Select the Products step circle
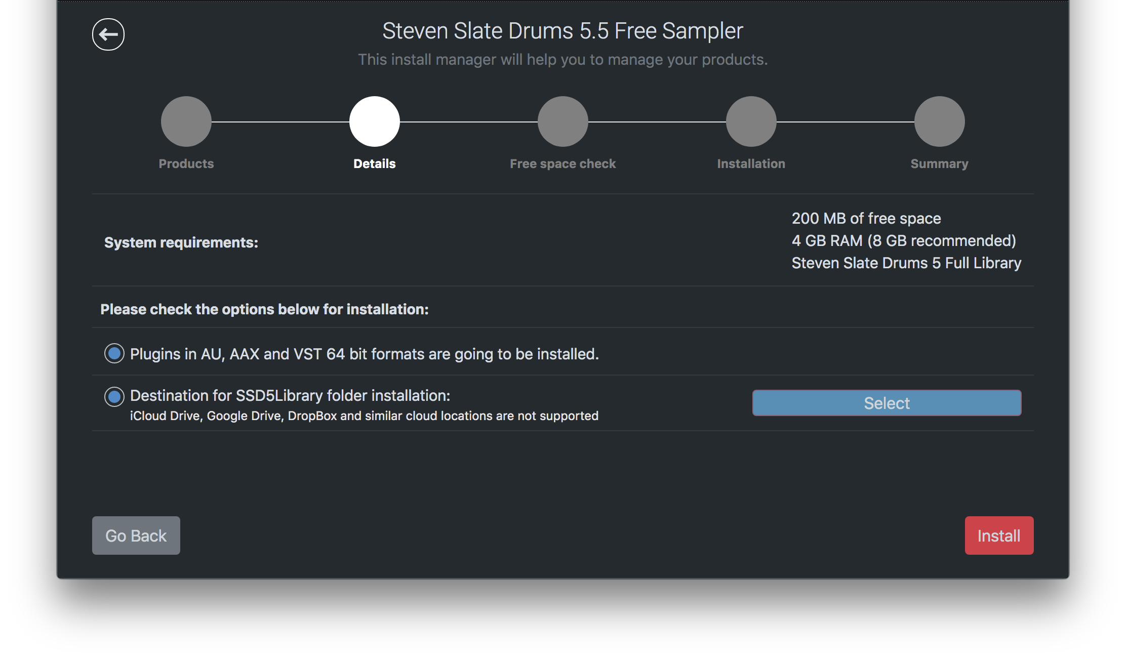 click(186, 121)
